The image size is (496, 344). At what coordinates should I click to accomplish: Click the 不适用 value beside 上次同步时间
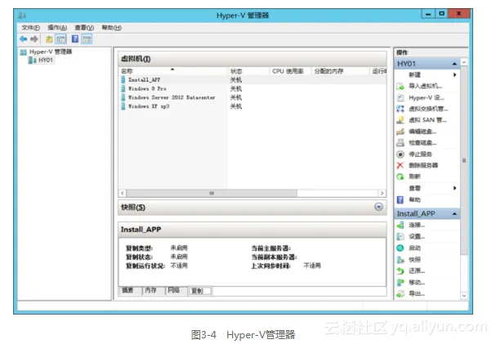click(312, 266)
